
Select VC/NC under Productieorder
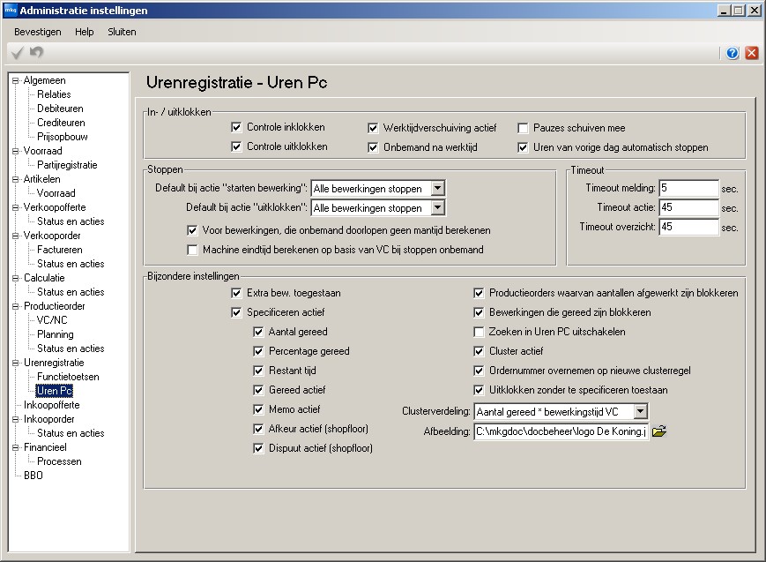click(x=52, y=320)
